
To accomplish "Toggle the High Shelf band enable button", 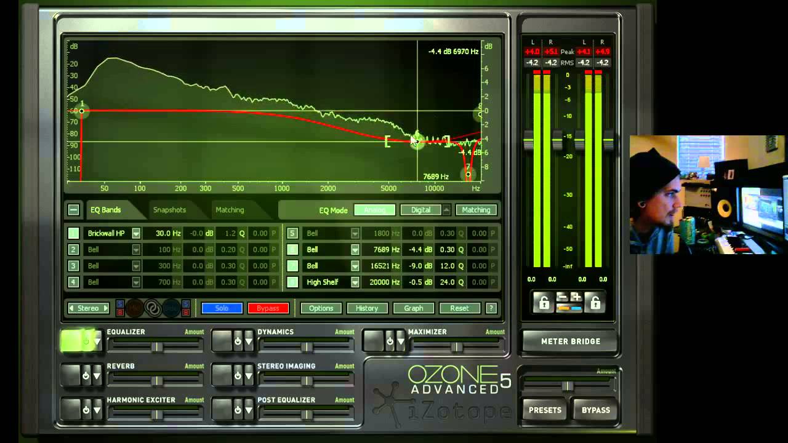I will (292, 282).
